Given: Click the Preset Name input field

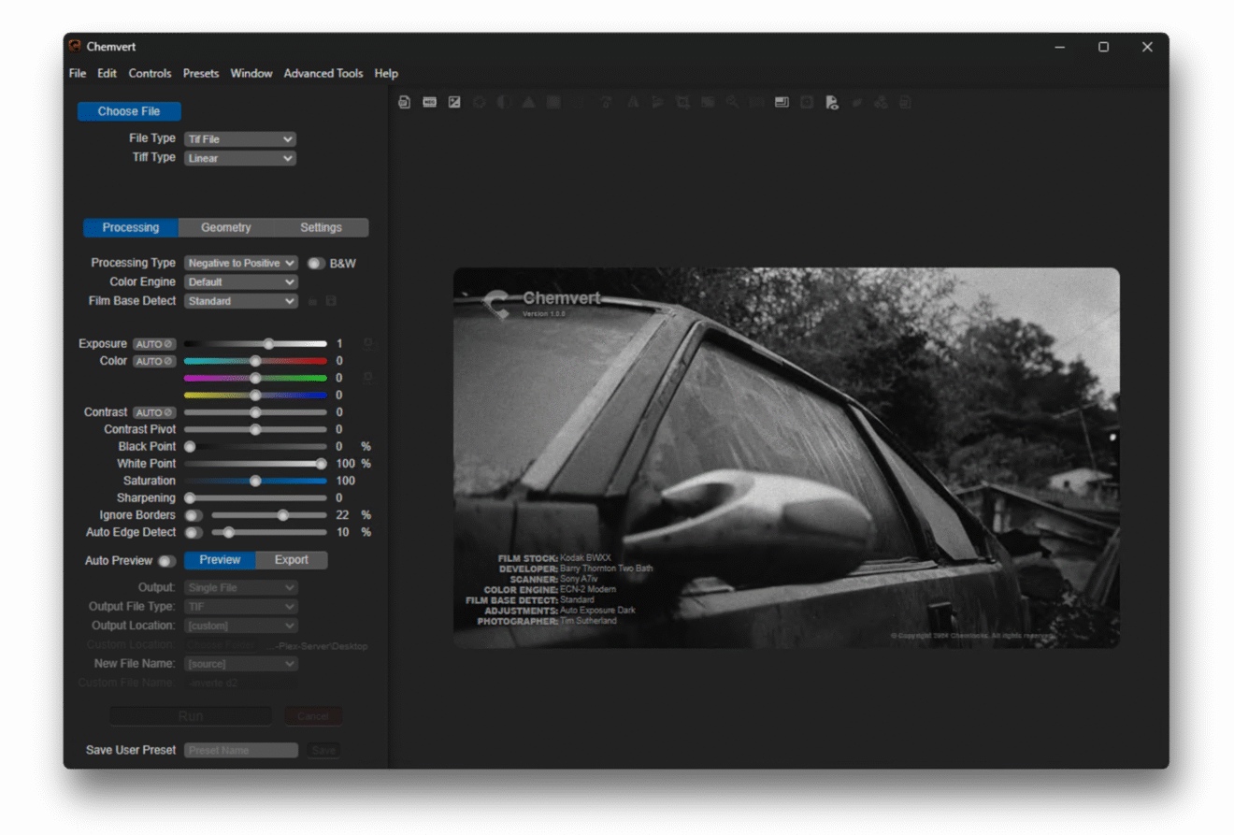Looking at the screenshot, I should (241, 749).
